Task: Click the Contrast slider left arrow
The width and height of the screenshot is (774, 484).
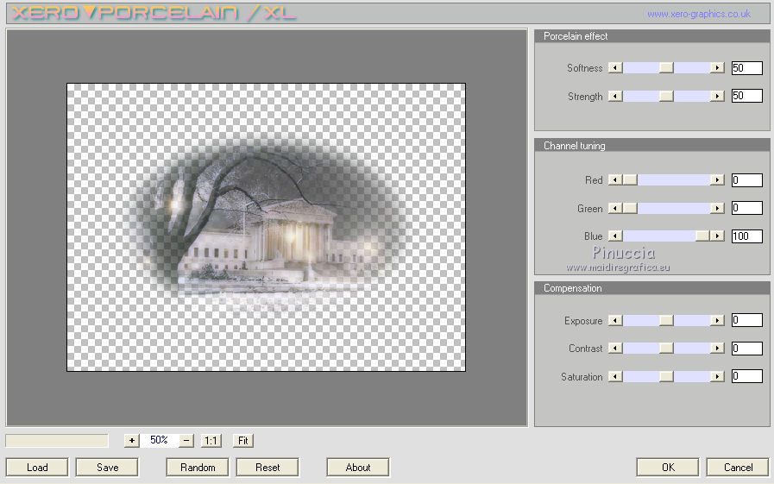Action: (x=615, y=349)
